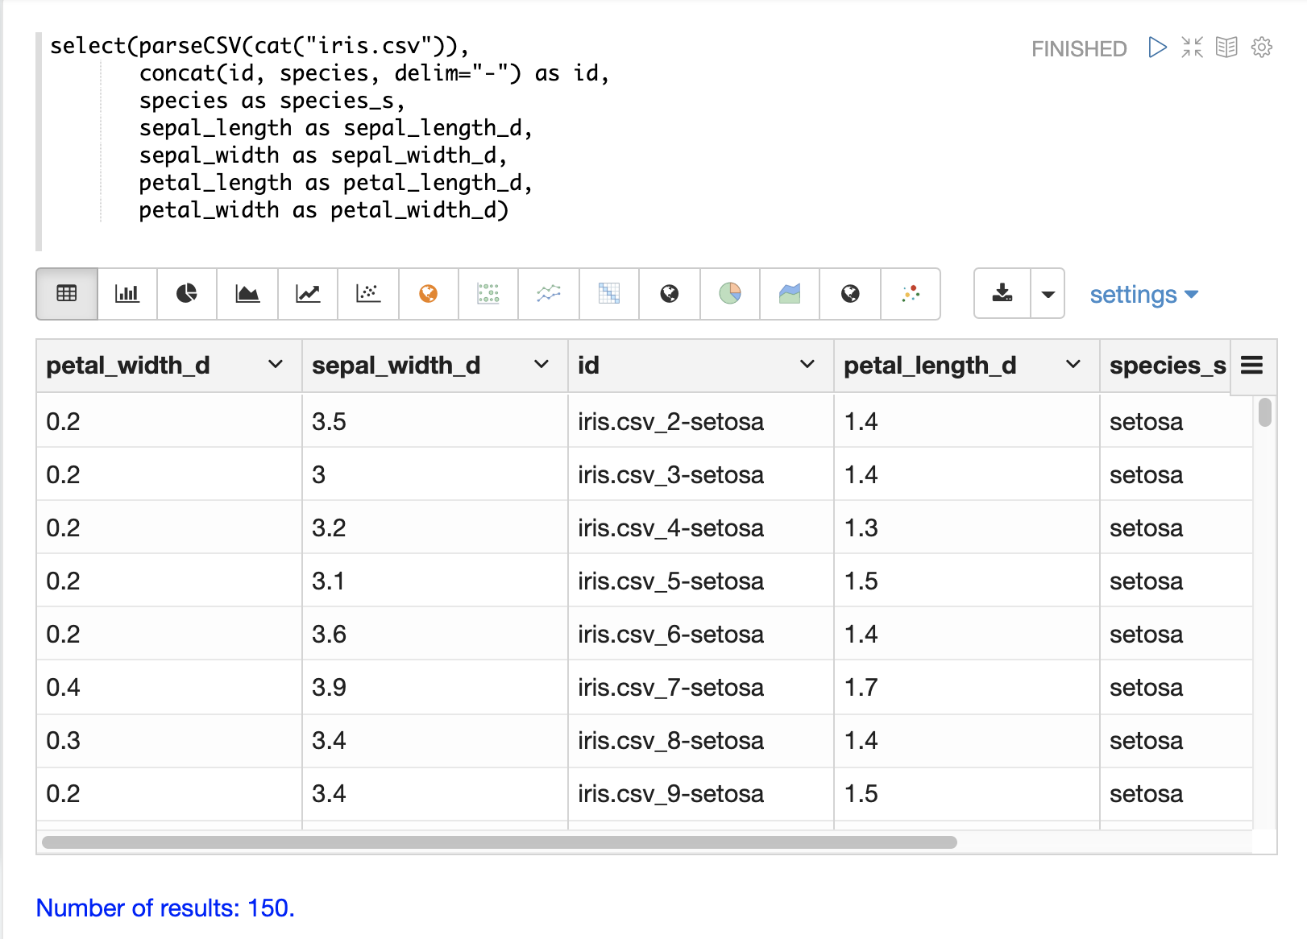Open the table grid hamburger menu
The image size is (1307, 939).
1251,366
